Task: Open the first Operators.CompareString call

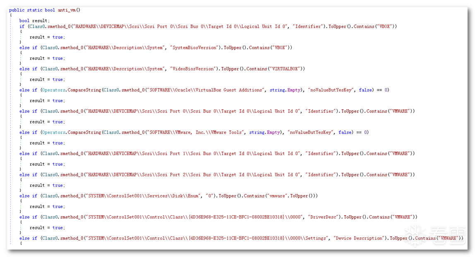Action: point(71,90)
